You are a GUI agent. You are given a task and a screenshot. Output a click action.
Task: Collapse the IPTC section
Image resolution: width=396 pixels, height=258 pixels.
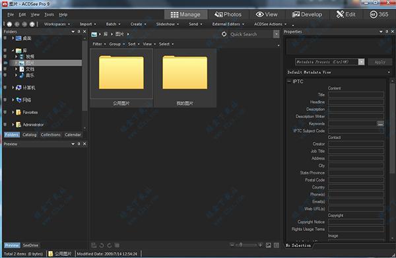click(289, 82)
